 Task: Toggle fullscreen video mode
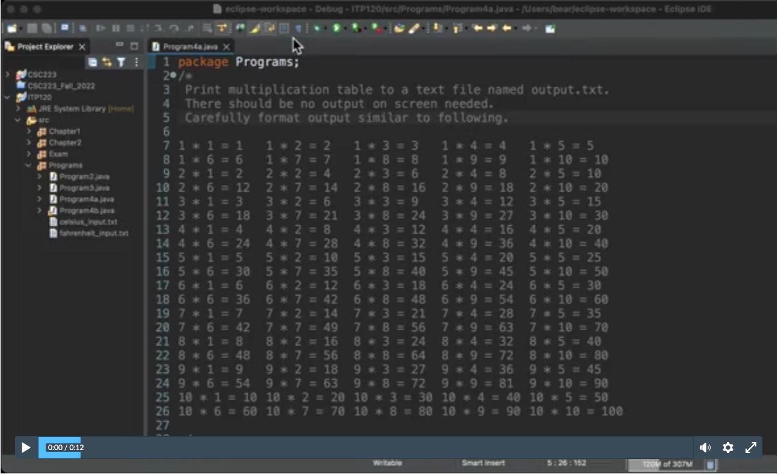(x=751, y=448)
